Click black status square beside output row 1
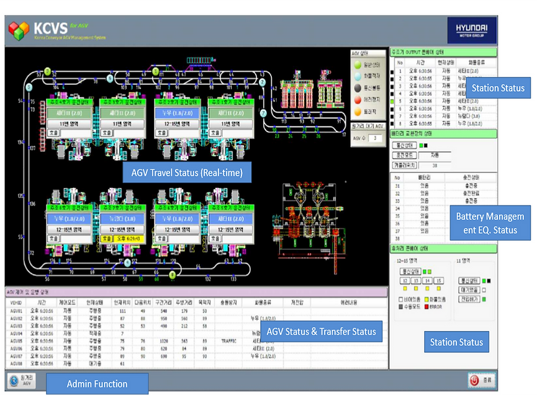Screen dimensions: 537x395 pyautogui.click(x=392, y=71)
